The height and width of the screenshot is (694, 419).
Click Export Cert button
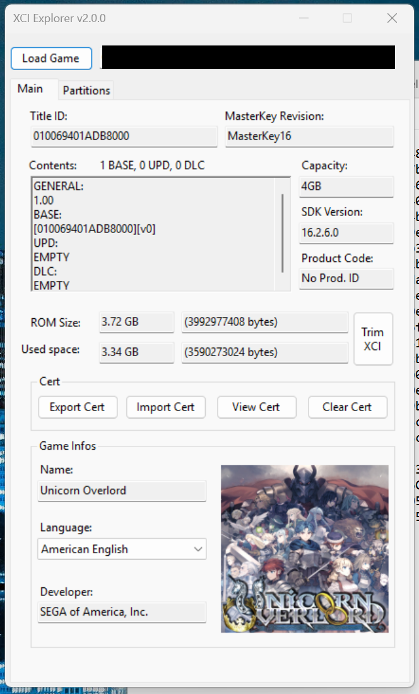pyautogui.click(x=78, y=407)
